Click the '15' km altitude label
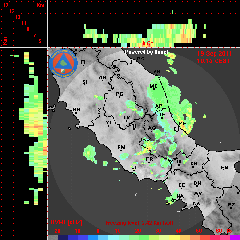240x240 pixels. point(12,11)
